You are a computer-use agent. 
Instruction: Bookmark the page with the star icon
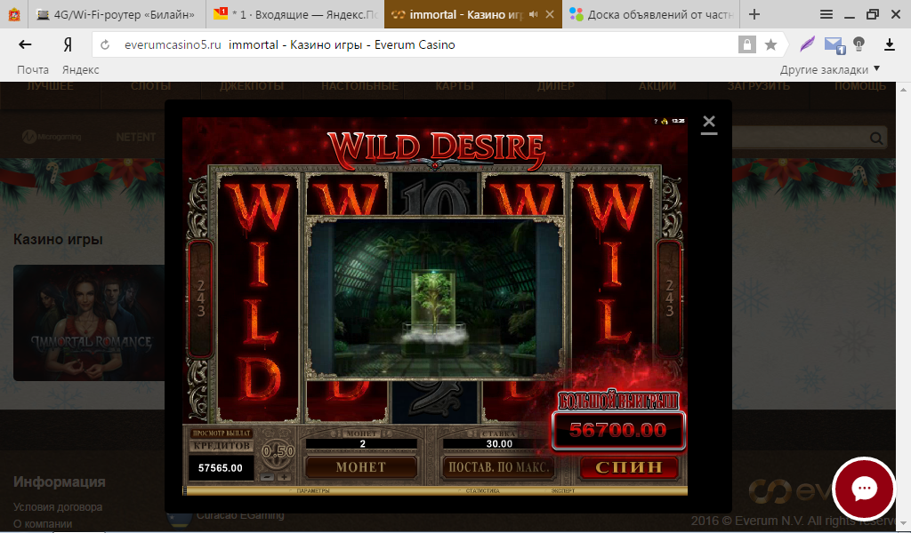point(771,44)
